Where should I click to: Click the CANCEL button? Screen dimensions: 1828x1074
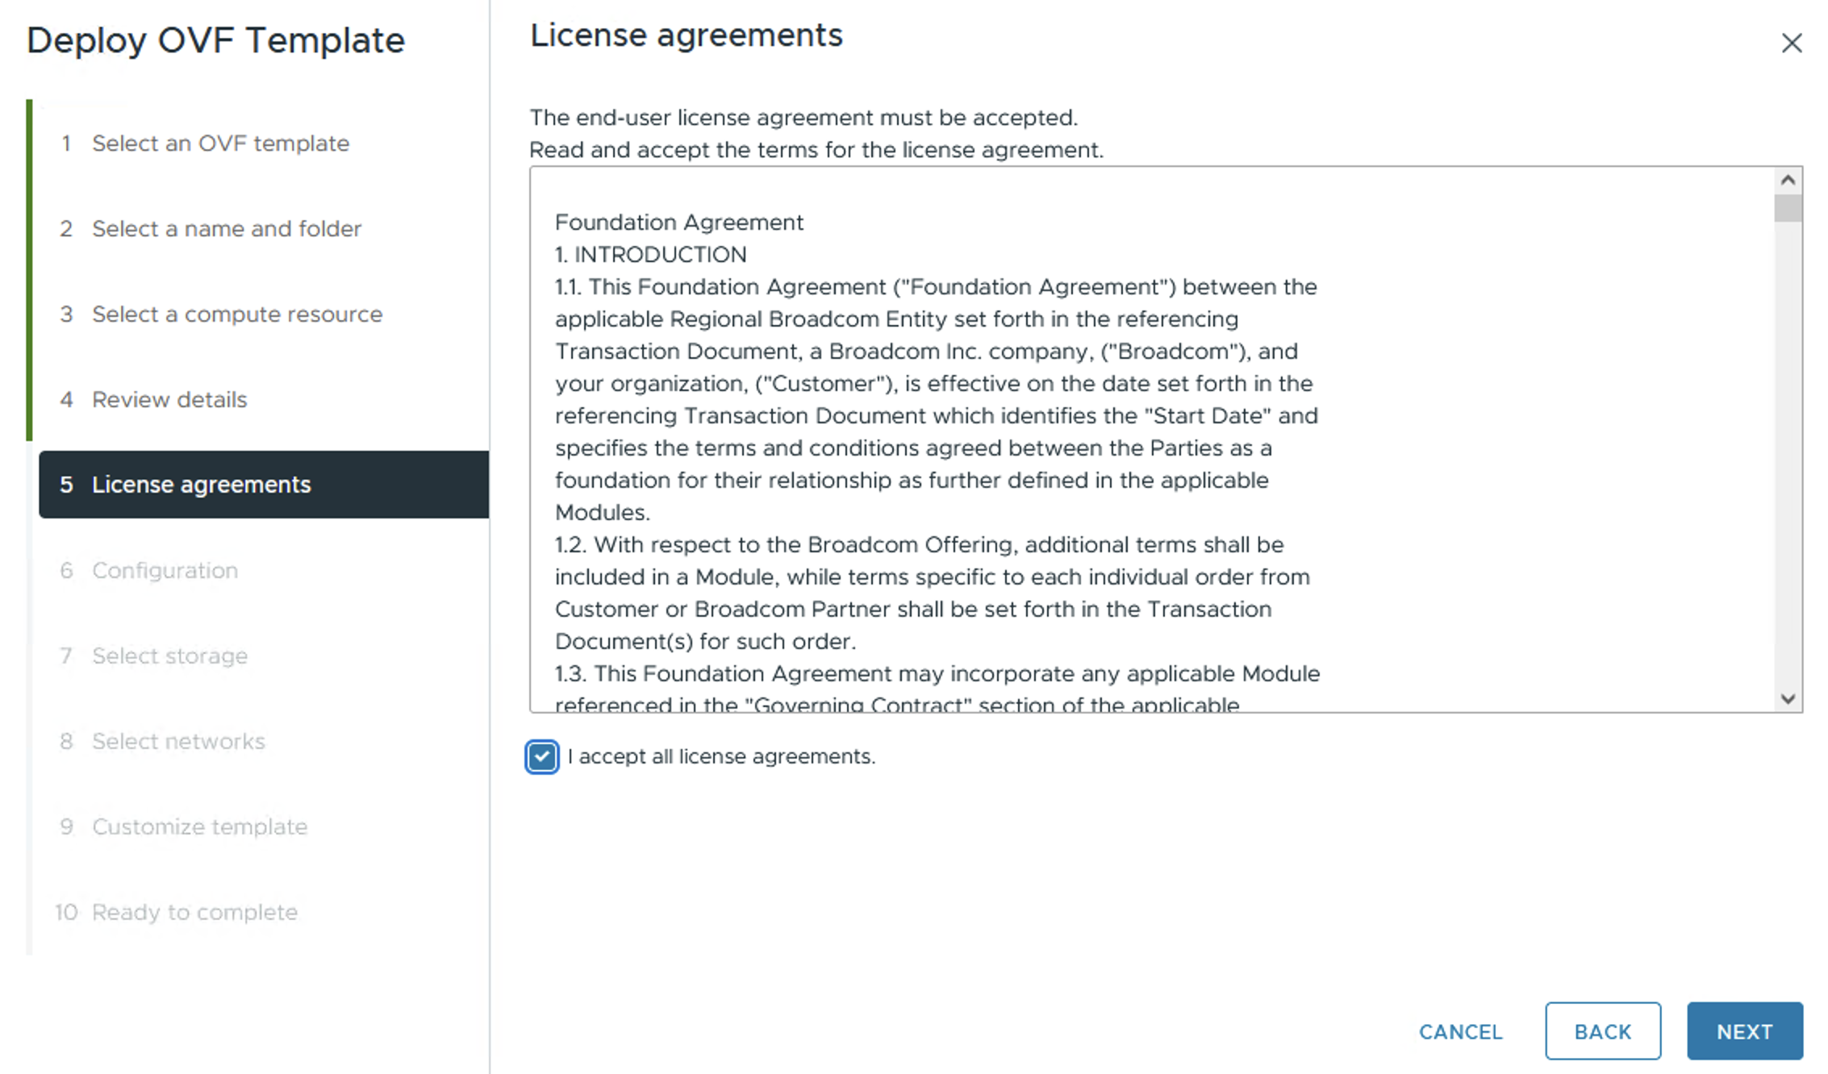coord(1460,1031)
